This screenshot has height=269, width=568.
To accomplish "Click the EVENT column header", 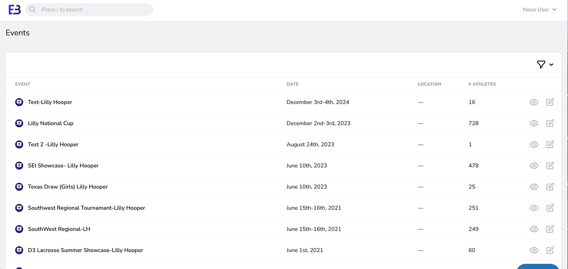I will pyautogui.click(x=23, y=84).
